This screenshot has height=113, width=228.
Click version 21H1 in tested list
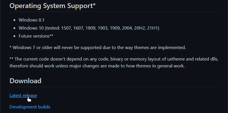[153, 28]
